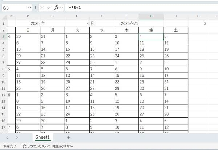Click the Insert Function fx icon
The width and height of the screenshot is (218, 150).
(x=56, y=7)
